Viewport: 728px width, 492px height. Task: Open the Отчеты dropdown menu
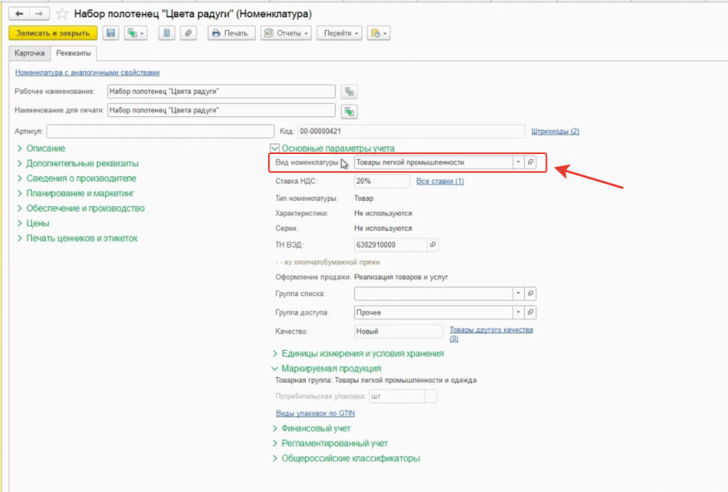coord(286,33)
